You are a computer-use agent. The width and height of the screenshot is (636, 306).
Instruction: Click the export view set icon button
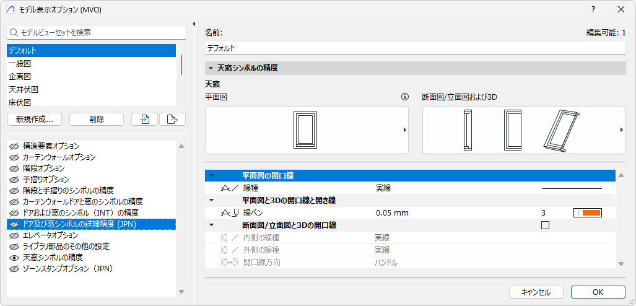[x=172, y=120]
